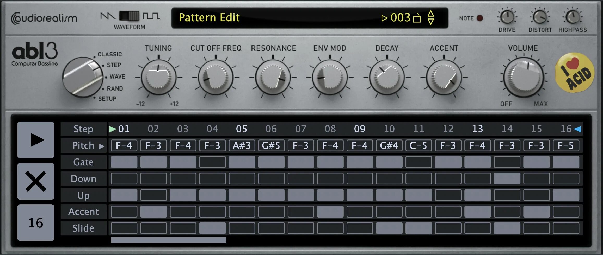Viewport: 603px width, 255px height.
Task: Click the pattern number up arrow
Action: click(x=431, y=14)
